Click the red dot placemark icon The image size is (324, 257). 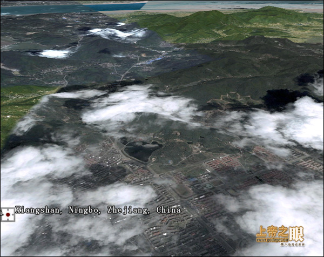(8, 214)
